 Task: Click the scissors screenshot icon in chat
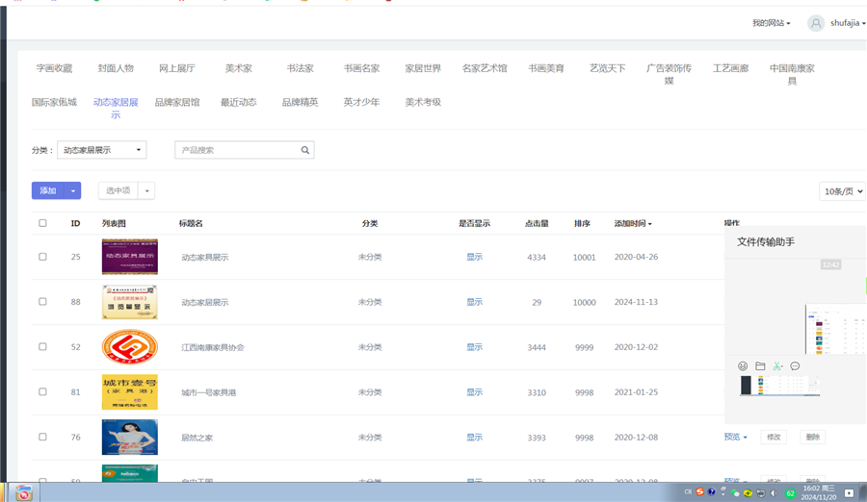click(x=777, y=366)
